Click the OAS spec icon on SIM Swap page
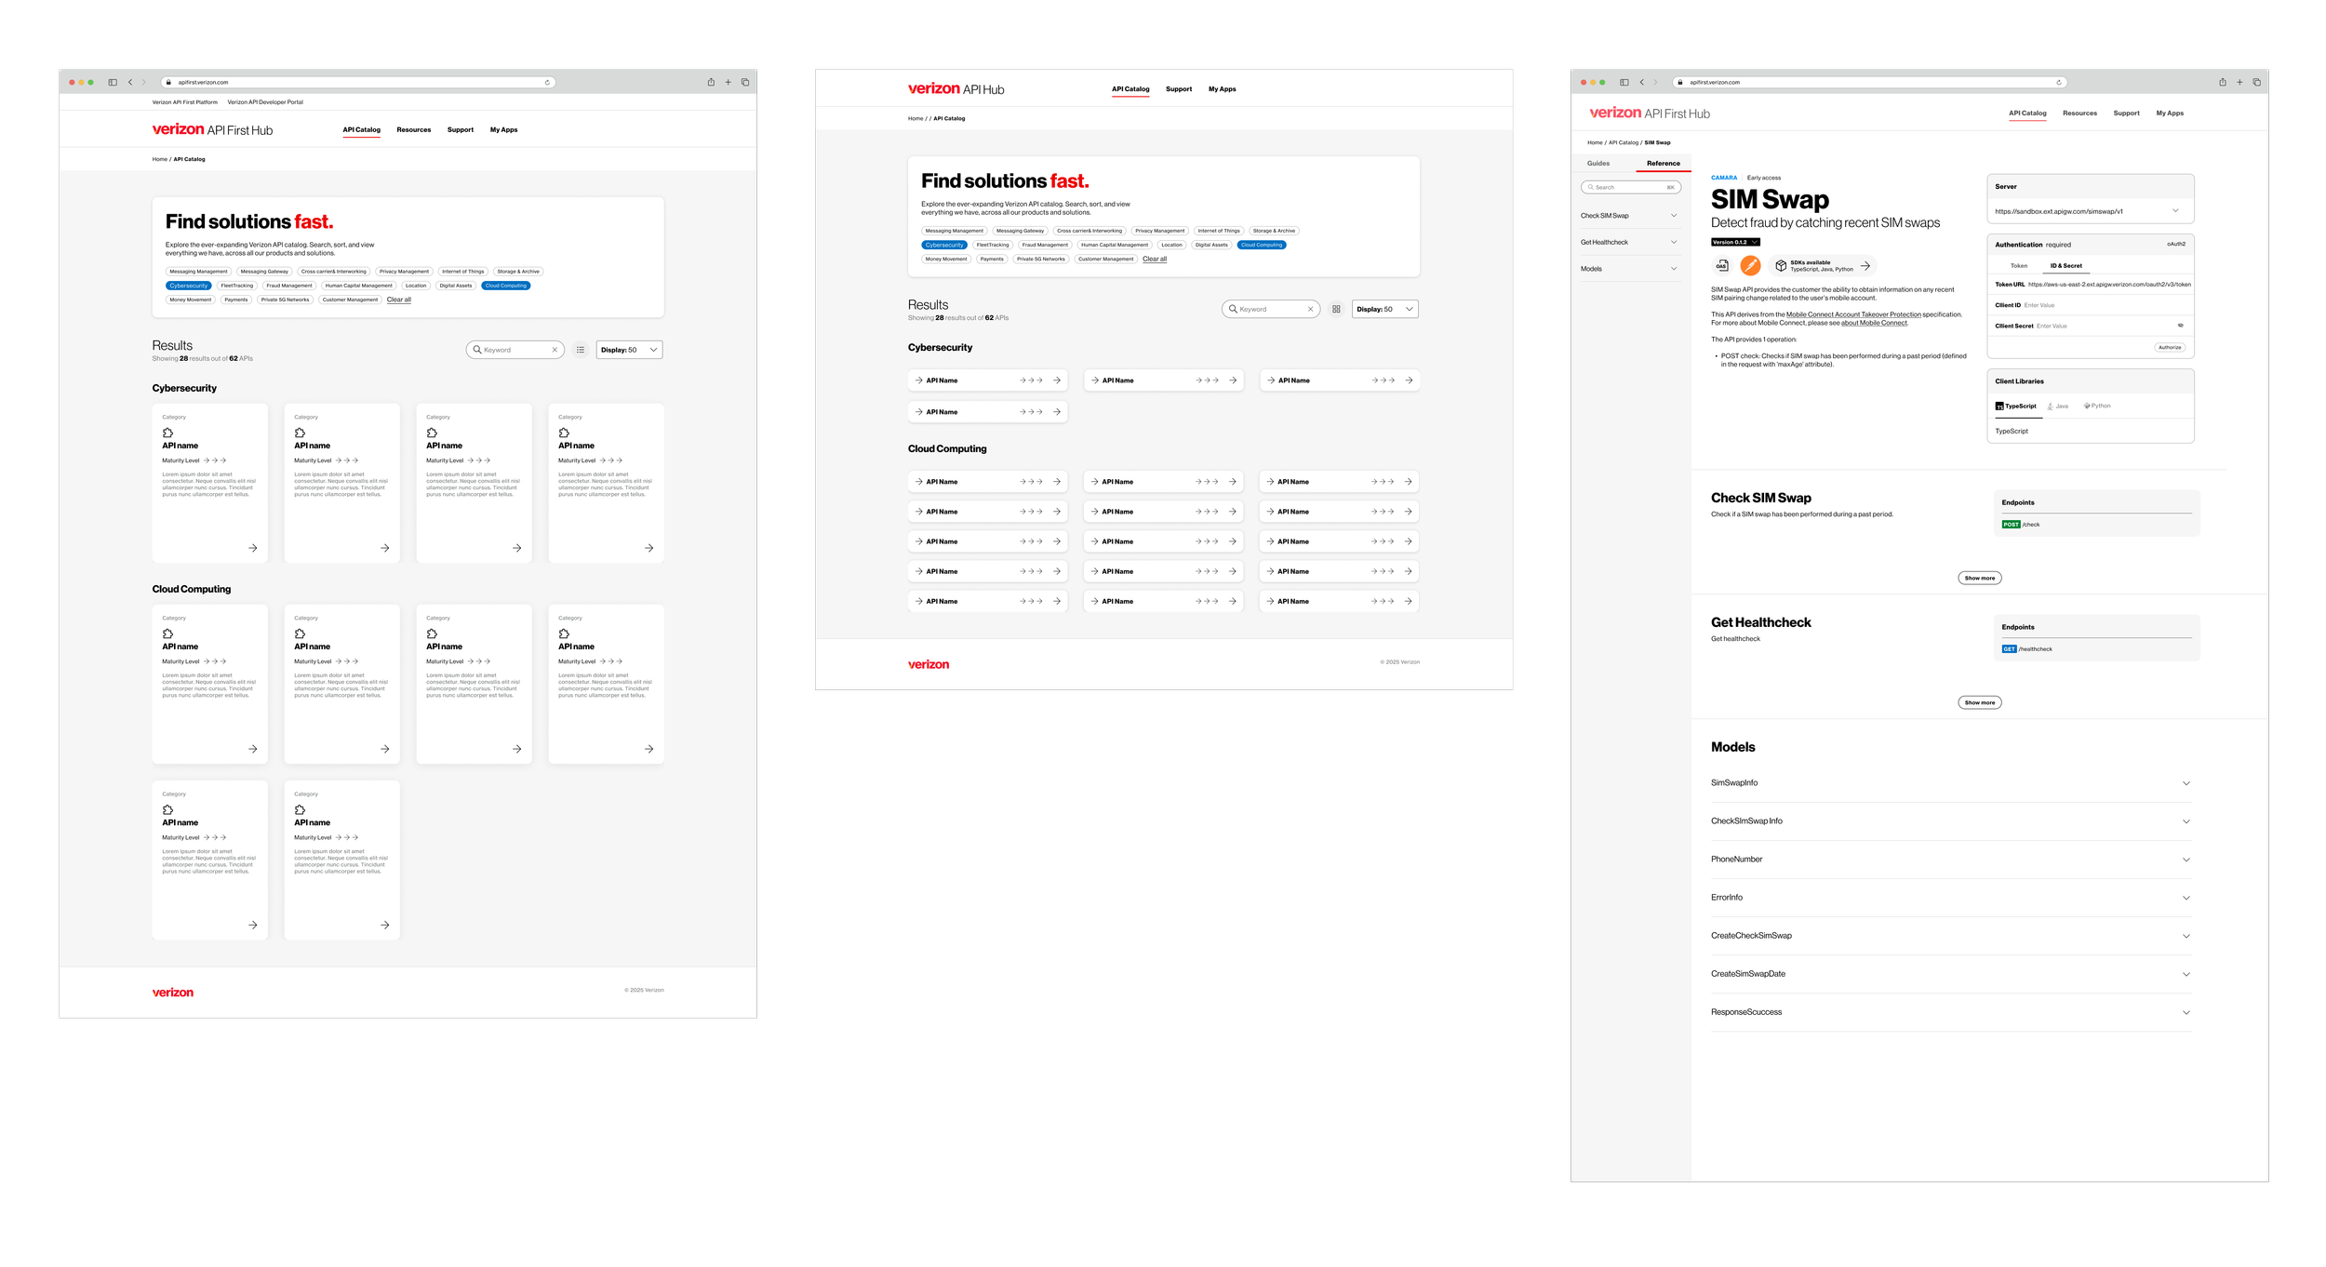2326x1267 pixels. [1721, 265]
